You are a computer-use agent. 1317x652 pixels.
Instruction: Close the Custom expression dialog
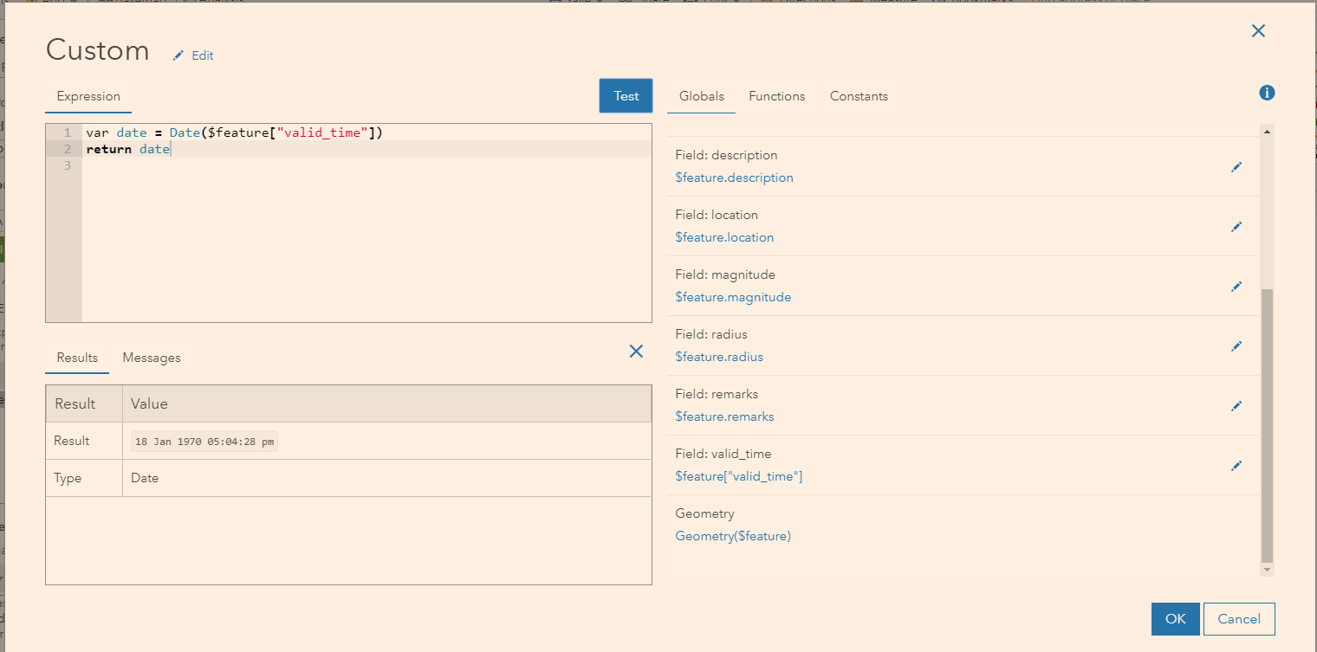tap(1258, 31)
